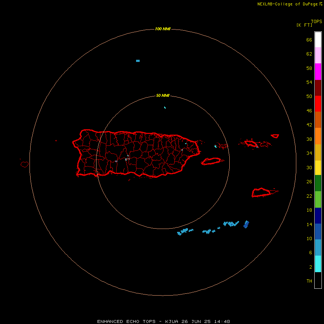Select the 38 legend value
Image resolution: width=324 pixels, height=324 pixels.
point(309,139)
